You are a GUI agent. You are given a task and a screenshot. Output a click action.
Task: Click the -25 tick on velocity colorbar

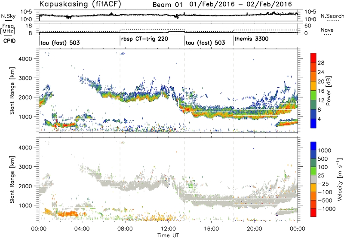click(x=323, y=184)
